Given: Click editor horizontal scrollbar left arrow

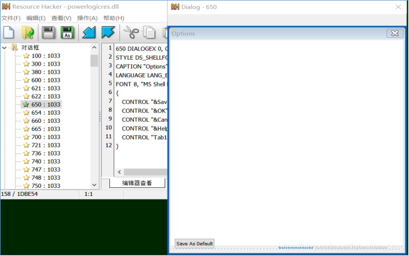Looking at the screenshot, I should point(119,172).
